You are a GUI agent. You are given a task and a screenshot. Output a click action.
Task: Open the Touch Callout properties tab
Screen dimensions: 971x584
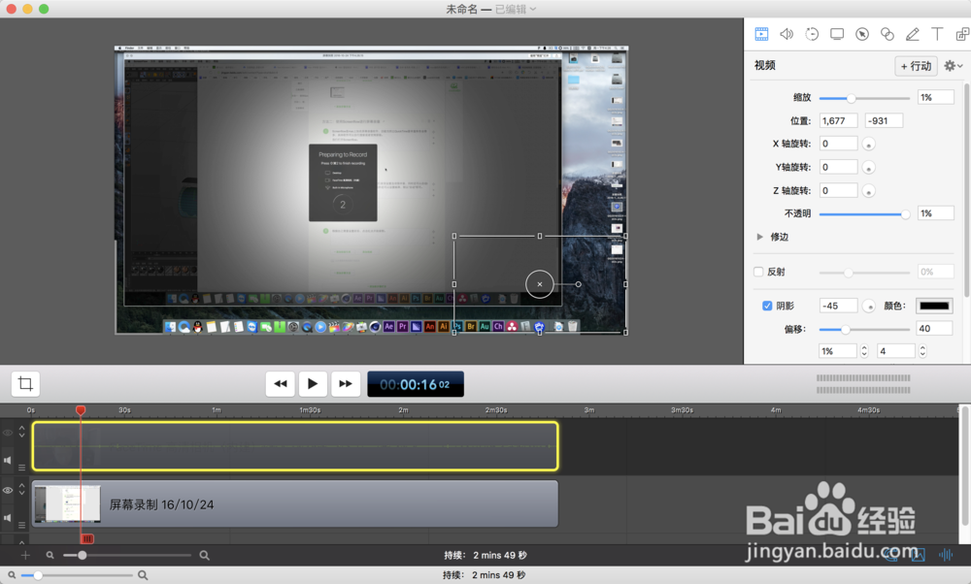click(x=887, y=34)
